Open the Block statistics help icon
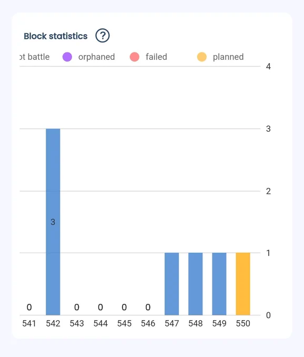The height and width of the screenshot is (357, 304). pos(103,36)
